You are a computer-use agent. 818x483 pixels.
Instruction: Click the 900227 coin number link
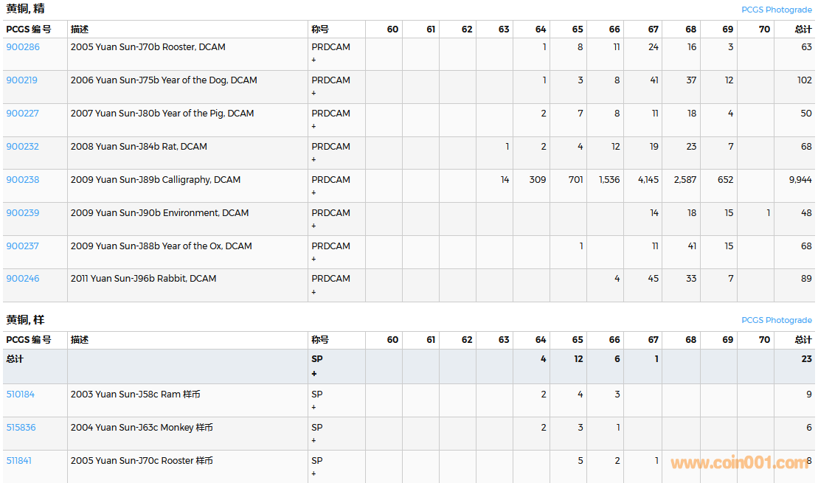[23, 114]
